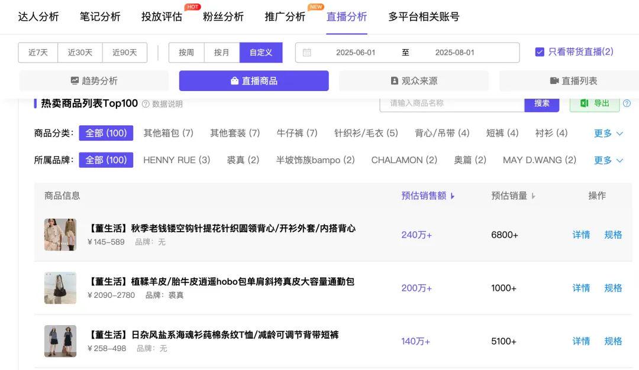This screenshot has width=639, height=370.
Task: Filter category 牛仔裤 (7)
Action: tap(296, 133)
